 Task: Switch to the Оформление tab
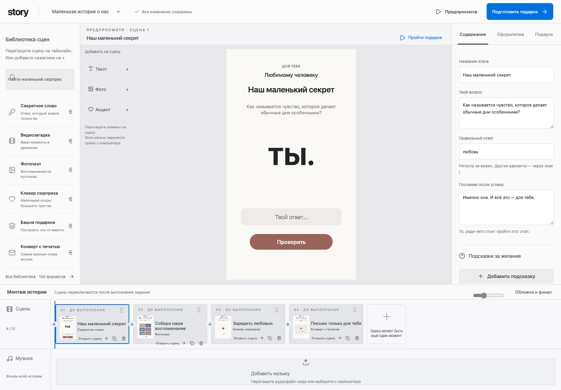510,34
